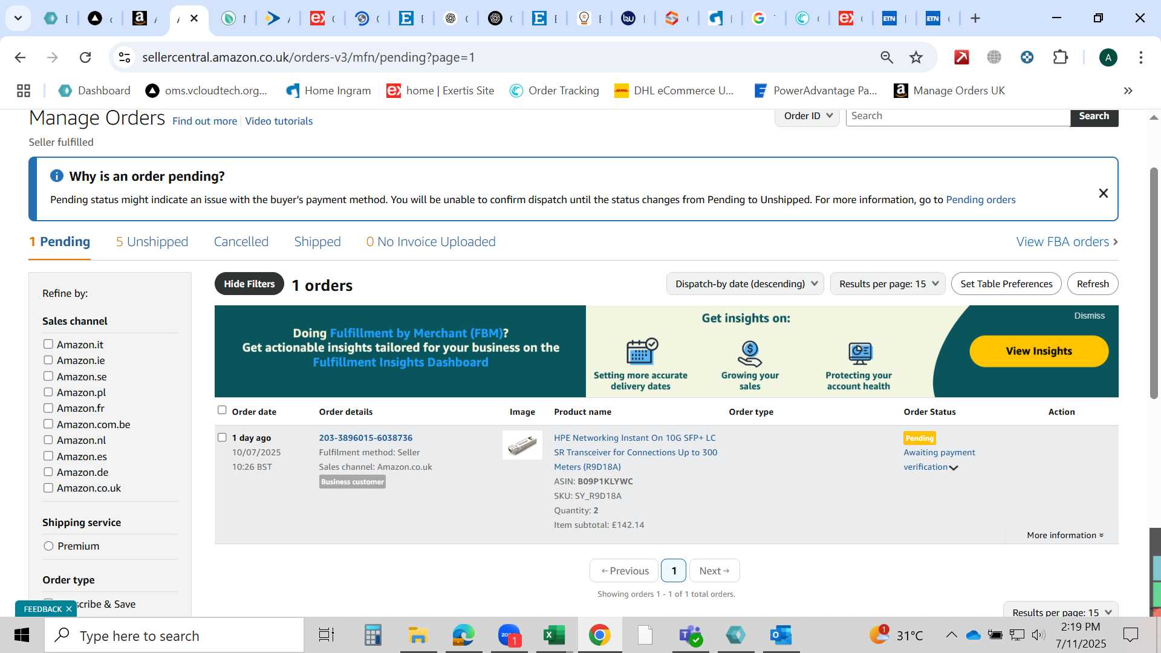The height and width of the screenshot is (653, 1161).
Task: Reload the page with the refresh icon
Action: click(x=85, y=57)
